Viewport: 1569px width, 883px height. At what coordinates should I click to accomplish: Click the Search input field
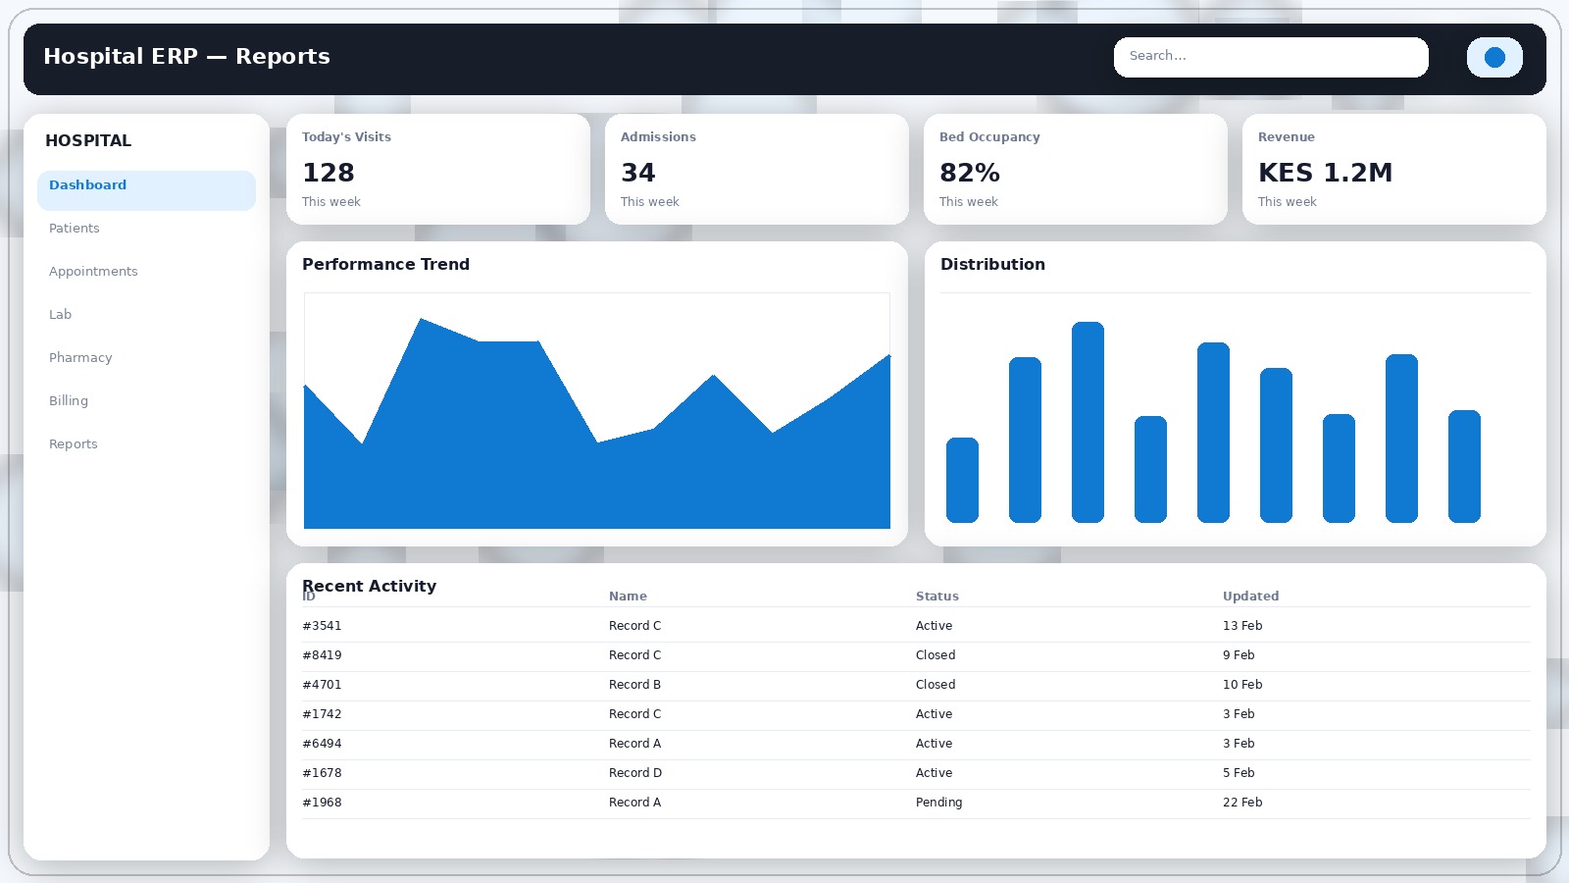(1270, 57)
